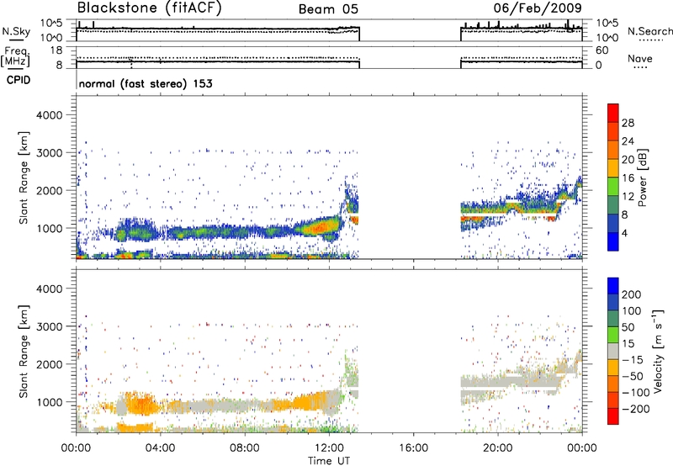Click the 'CPID' label

(19, 80)
